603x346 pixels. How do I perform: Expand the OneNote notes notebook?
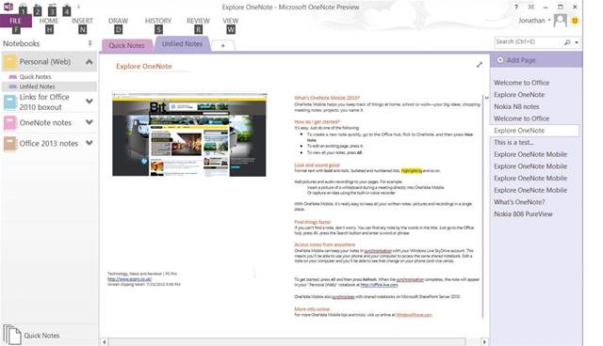coord(90,122)
